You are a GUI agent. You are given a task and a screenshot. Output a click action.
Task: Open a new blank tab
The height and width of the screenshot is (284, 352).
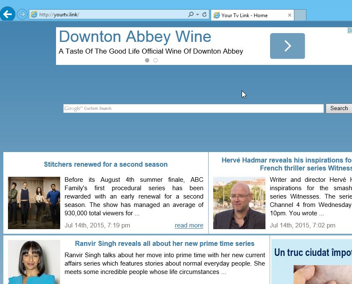click(300, 15)
